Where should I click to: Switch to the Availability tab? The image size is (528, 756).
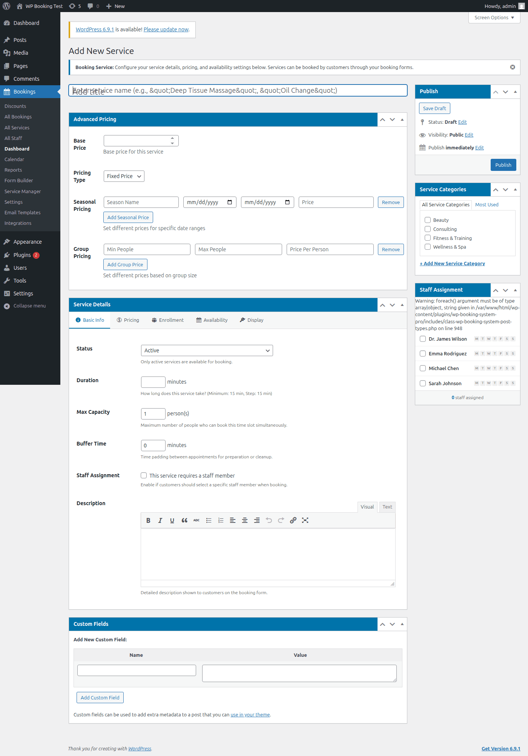pyautogui.click(x=212, y=320)
